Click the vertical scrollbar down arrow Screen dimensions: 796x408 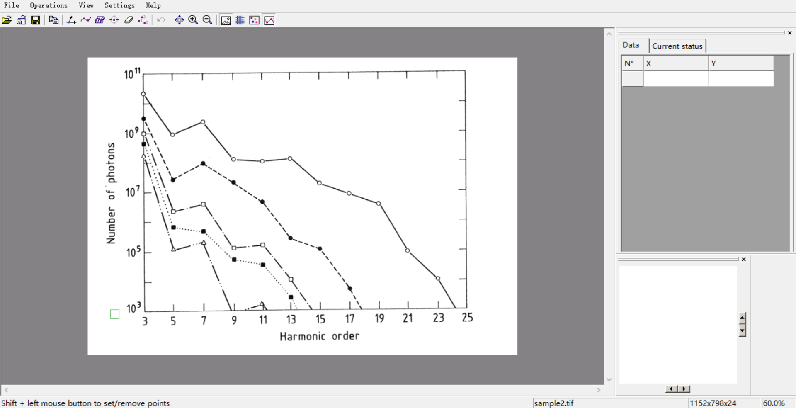click(609, 379)
